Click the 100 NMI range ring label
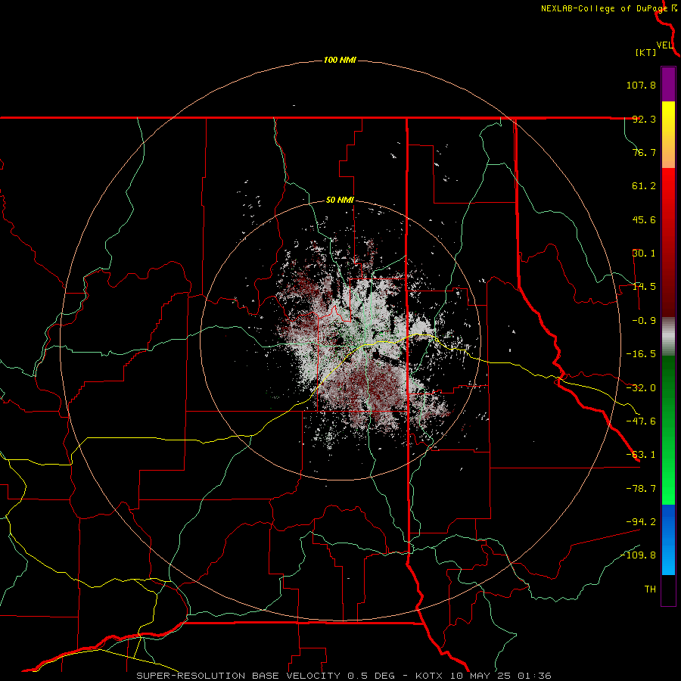Image resolution: width=681 pixels, height=681 pixels. 340,60
